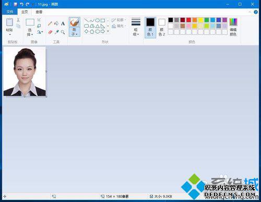Click the portrait photo on the canvas
This screenshot has height=202, width=261.
pos(25,72)
